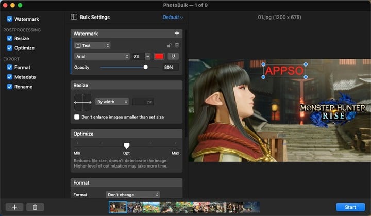This screenshot has height=216, width=371.
Task: Click the top-left handle of the APPSO watermark
Action: pos(263,64)
